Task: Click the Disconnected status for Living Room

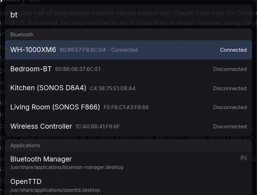Action: 230,107
